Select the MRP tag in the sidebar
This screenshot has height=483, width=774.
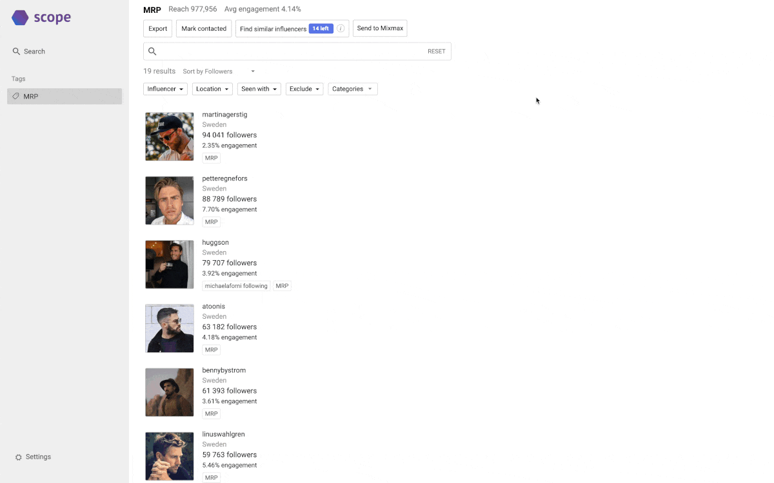coord(64,97)
